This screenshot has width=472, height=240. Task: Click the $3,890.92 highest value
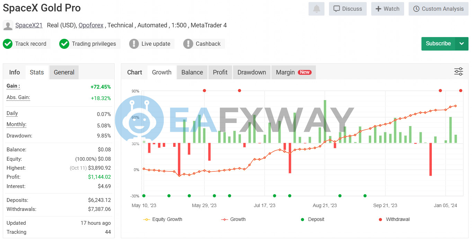(99, 168)
